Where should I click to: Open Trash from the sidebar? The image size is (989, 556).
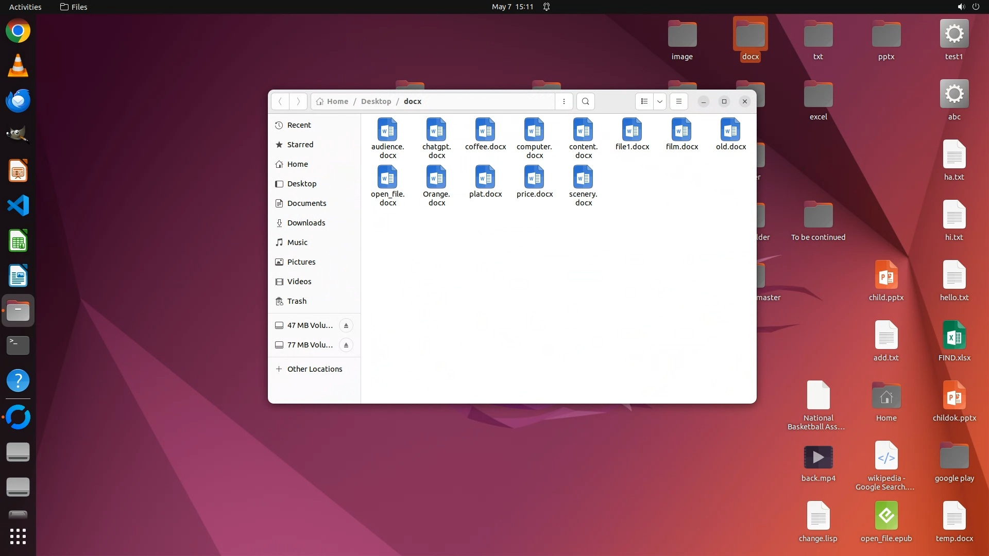tap(297, 301)
